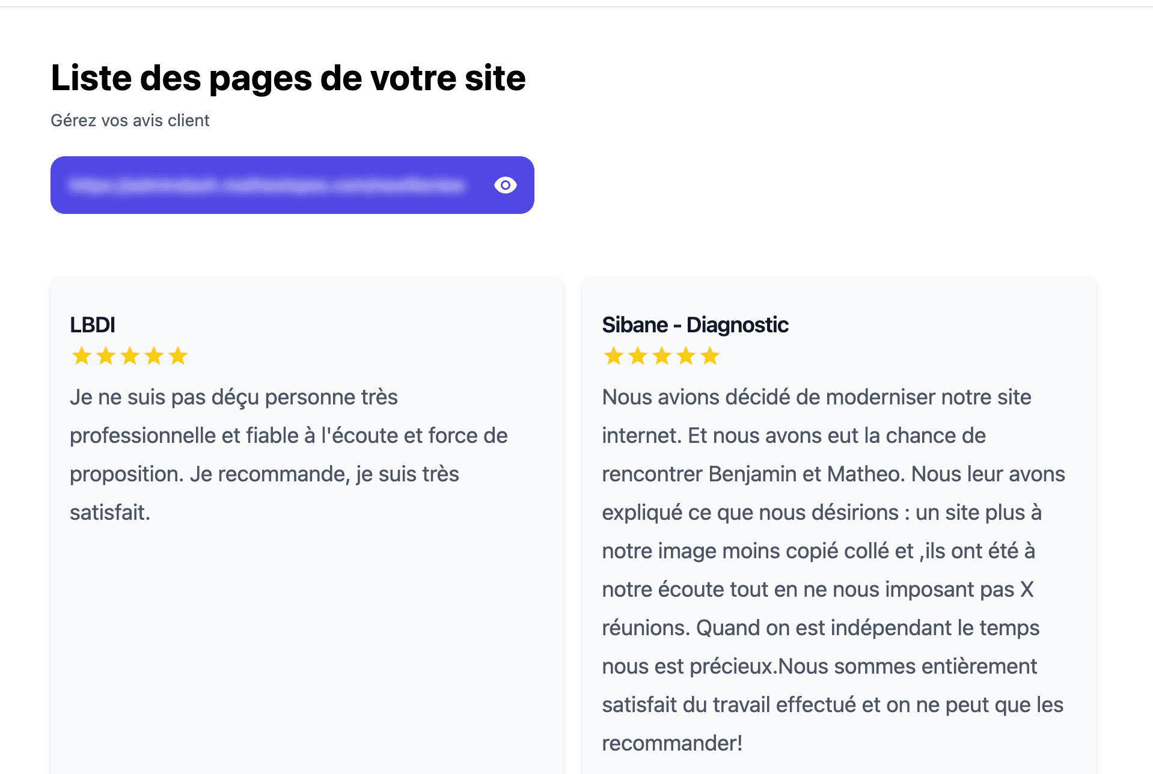Select the fourth star under LBDI
The width and height of the screenshot is (1153, 774).
point(154,356)
